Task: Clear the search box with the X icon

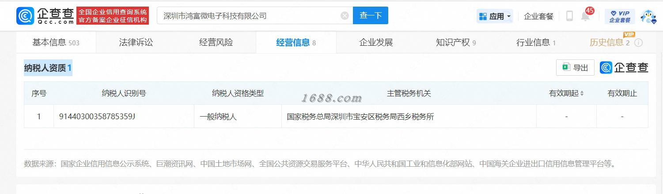Action: [x=345, y=16]
